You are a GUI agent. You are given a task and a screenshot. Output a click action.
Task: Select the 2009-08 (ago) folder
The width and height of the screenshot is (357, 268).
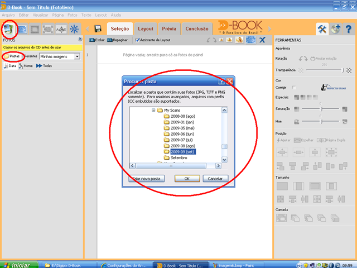click(183, 146)
